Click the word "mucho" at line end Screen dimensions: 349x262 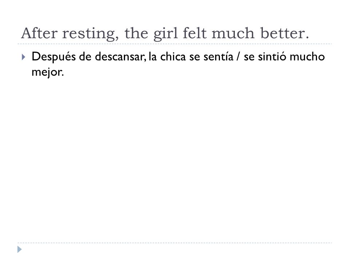pos(307,57)
